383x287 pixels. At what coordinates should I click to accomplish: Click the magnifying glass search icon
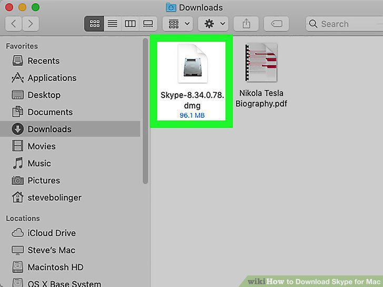coord(313,24)
